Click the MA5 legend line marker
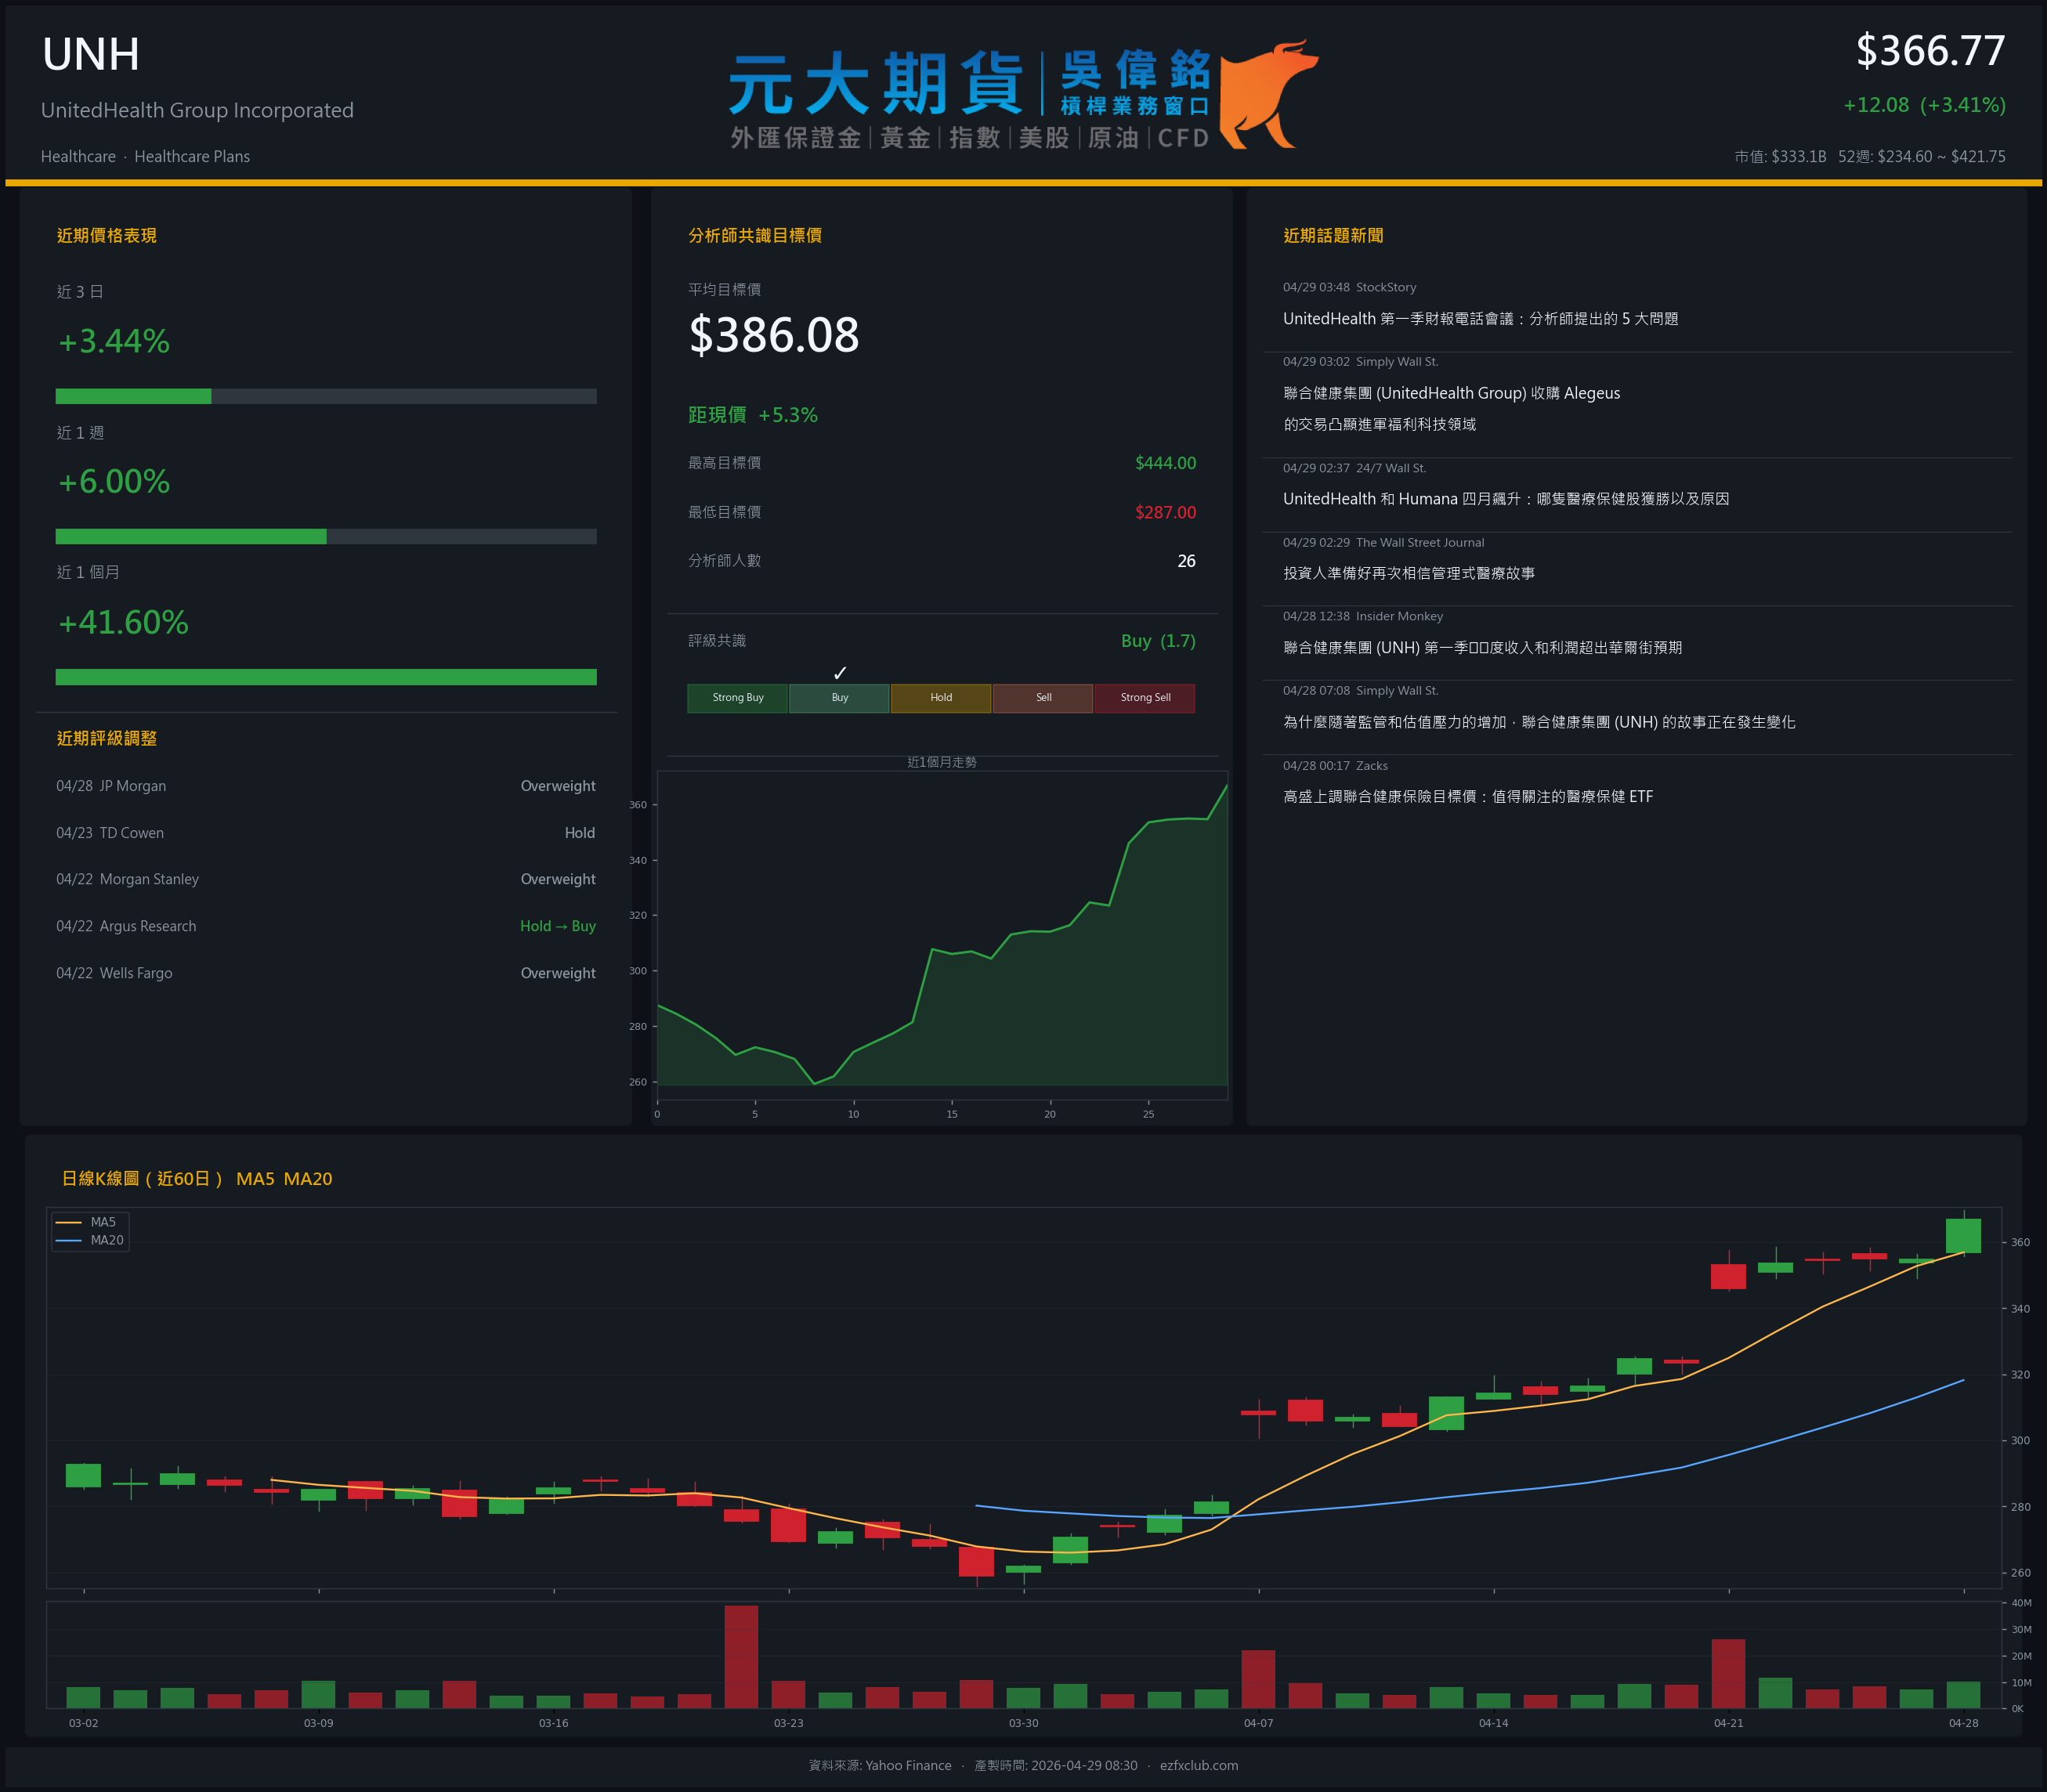2047x1792 pixels. click(68, 1222)
